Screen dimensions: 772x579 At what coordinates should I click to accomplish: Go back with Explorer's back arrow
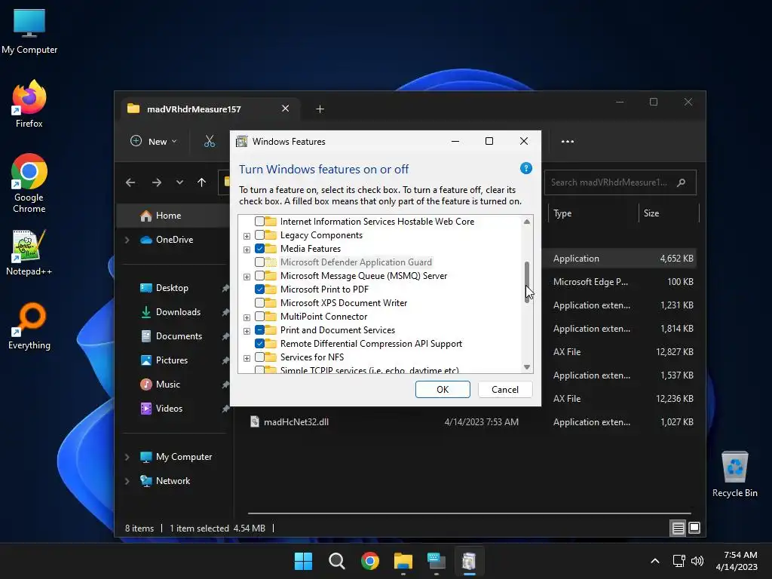click(130, 182)
